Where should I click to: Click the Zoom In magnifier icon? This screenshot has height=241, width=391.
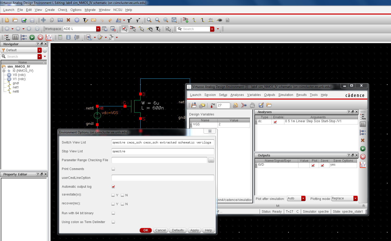pyautogui.click(x=149, y=20)
